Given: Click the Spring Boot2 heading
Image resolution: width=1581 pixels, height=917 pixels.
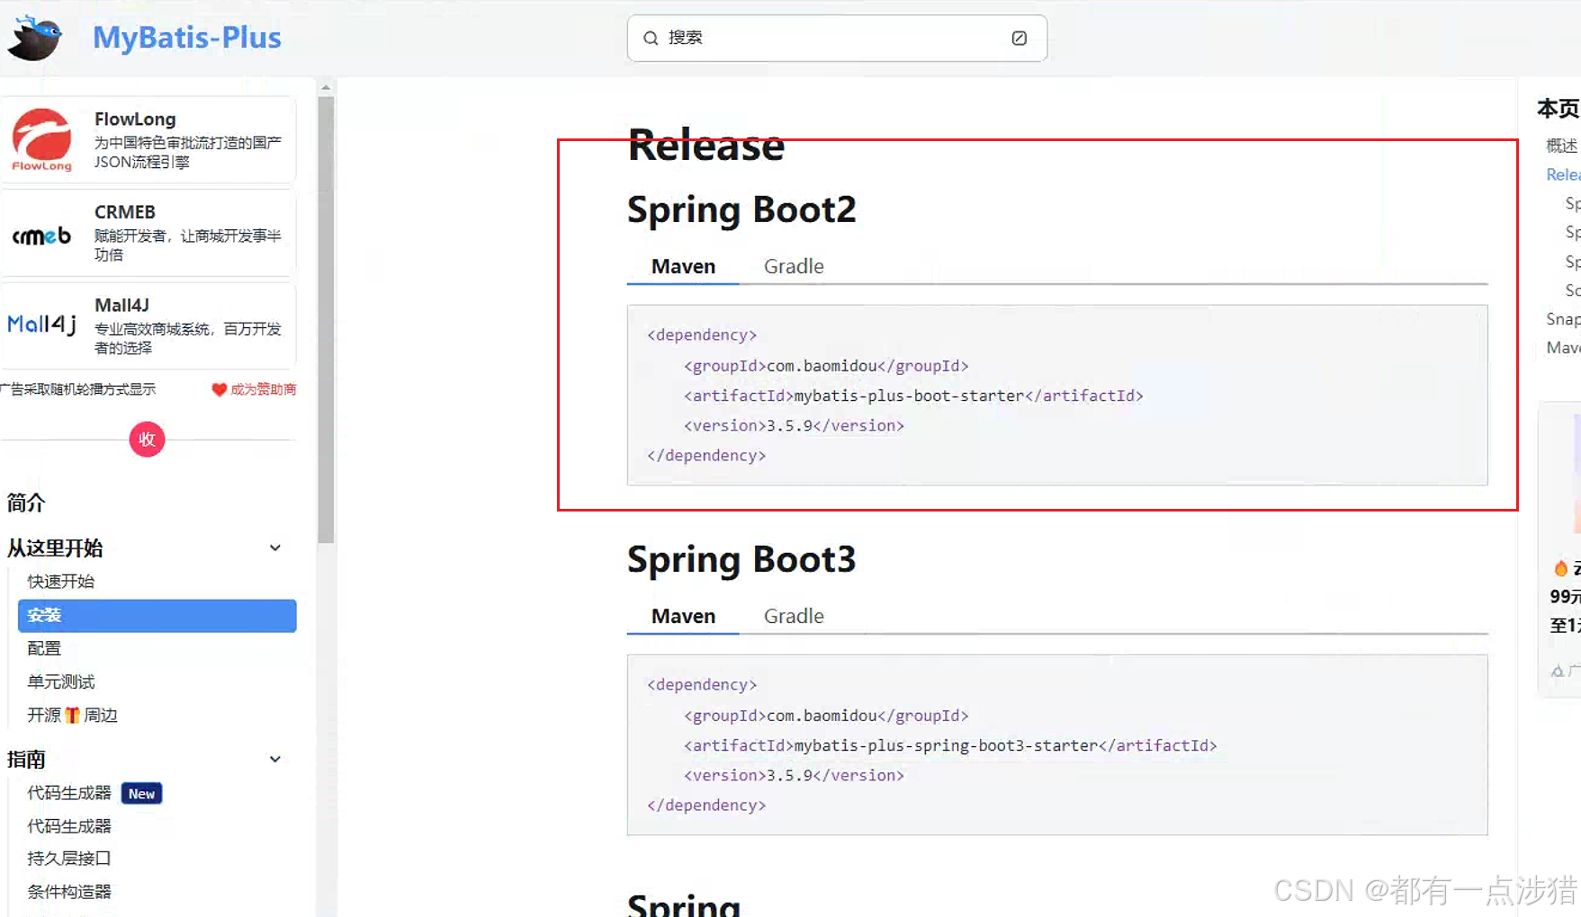Looking at the screenshot, I should [741, 209].
